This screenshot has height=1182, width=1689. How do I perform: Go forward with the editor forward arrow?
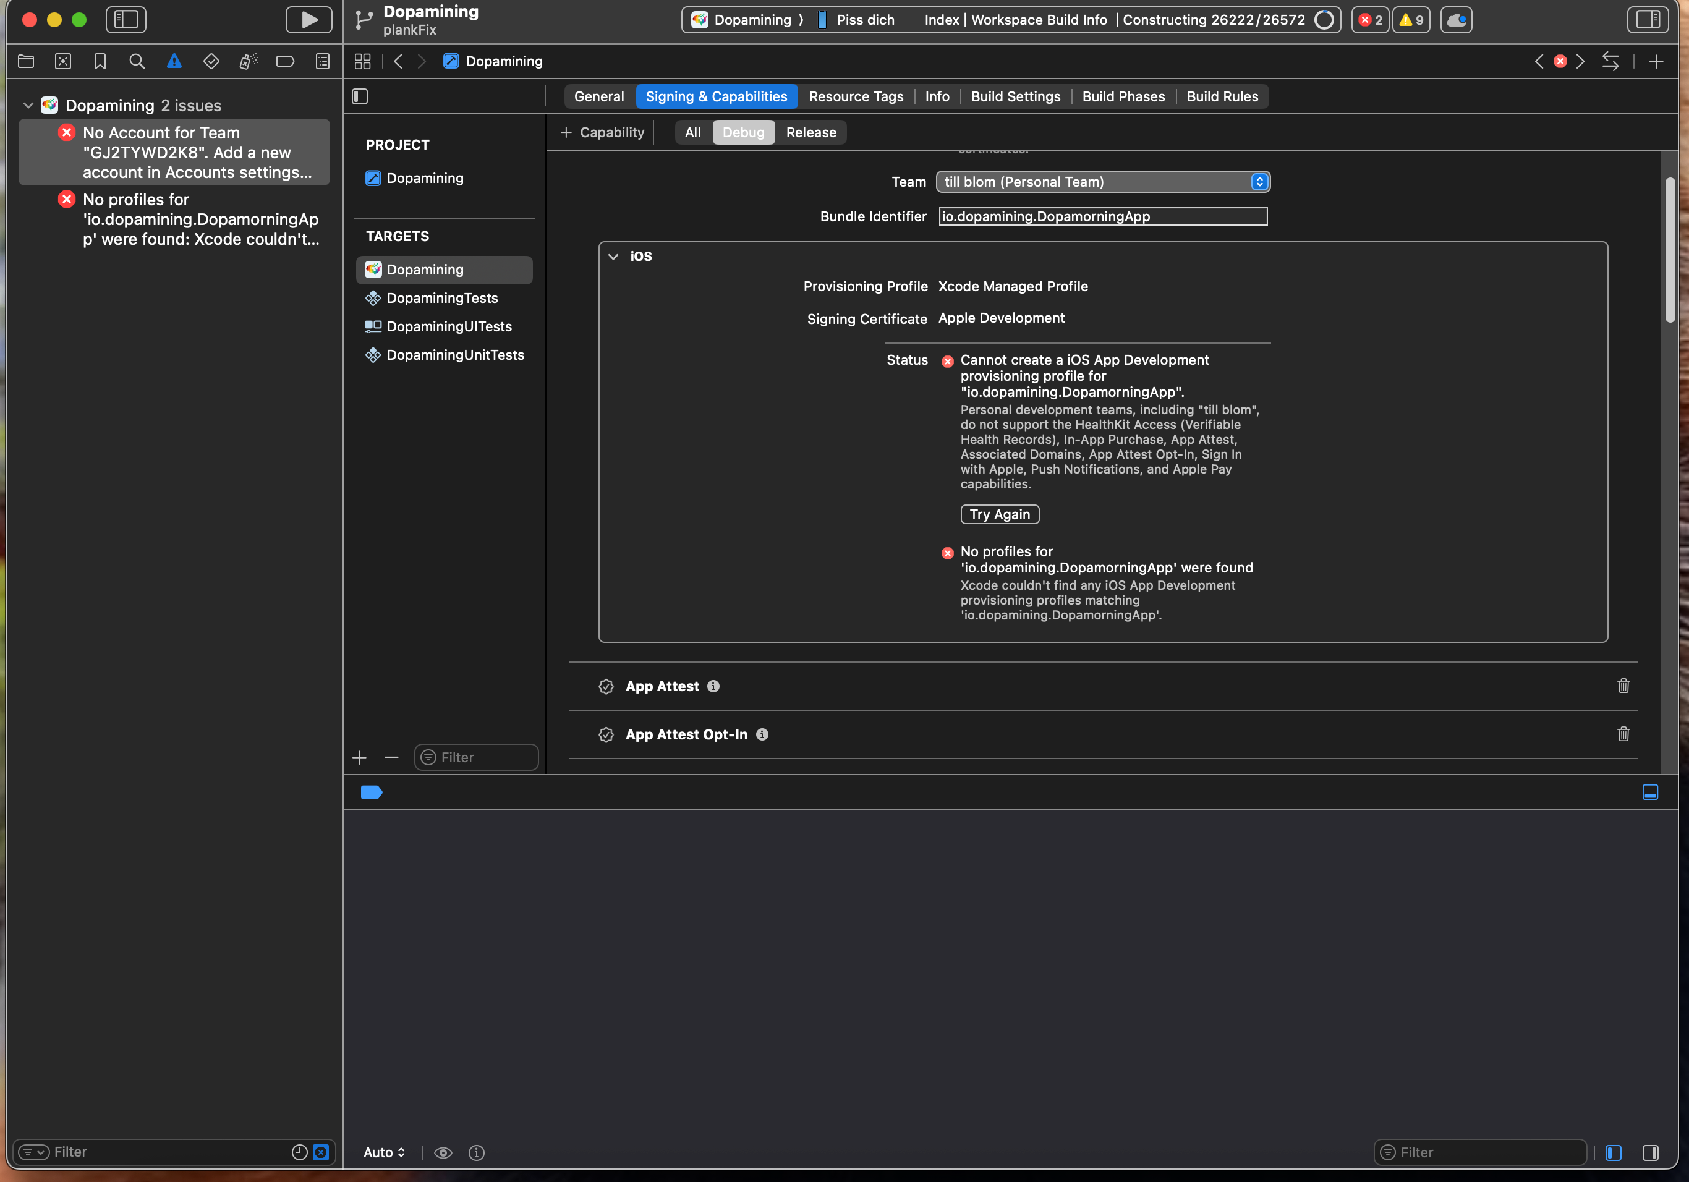pyautogui.click(x=422, y=62)
